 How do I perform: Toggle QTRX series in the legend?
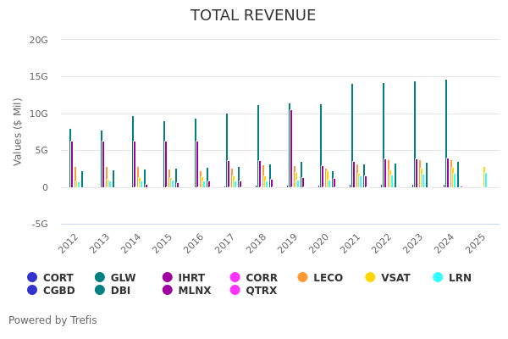(x=253, y=291)
